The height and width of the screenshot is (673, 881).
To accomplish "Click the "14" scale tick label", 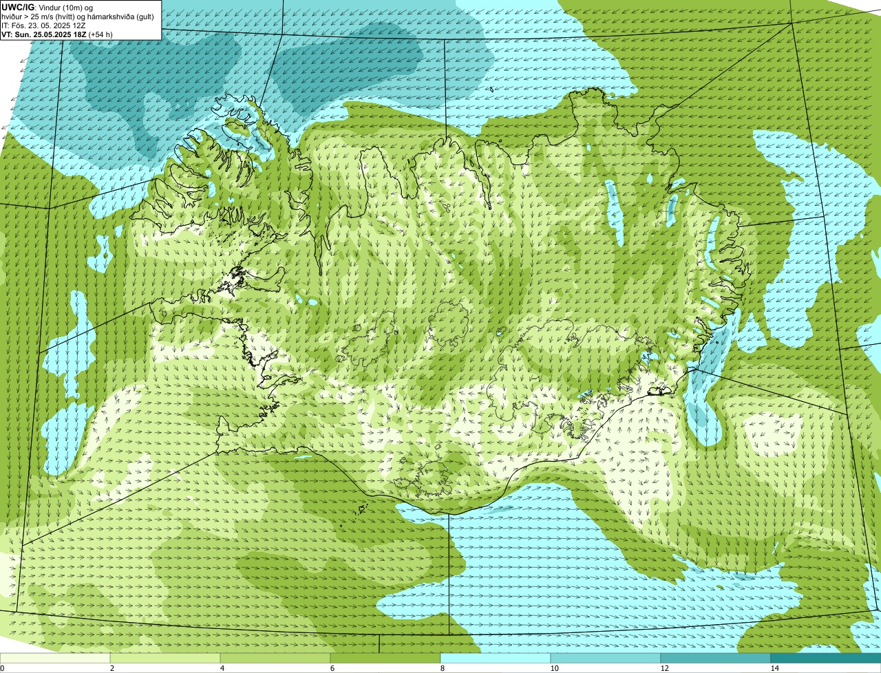I will [x=774, y=668].
